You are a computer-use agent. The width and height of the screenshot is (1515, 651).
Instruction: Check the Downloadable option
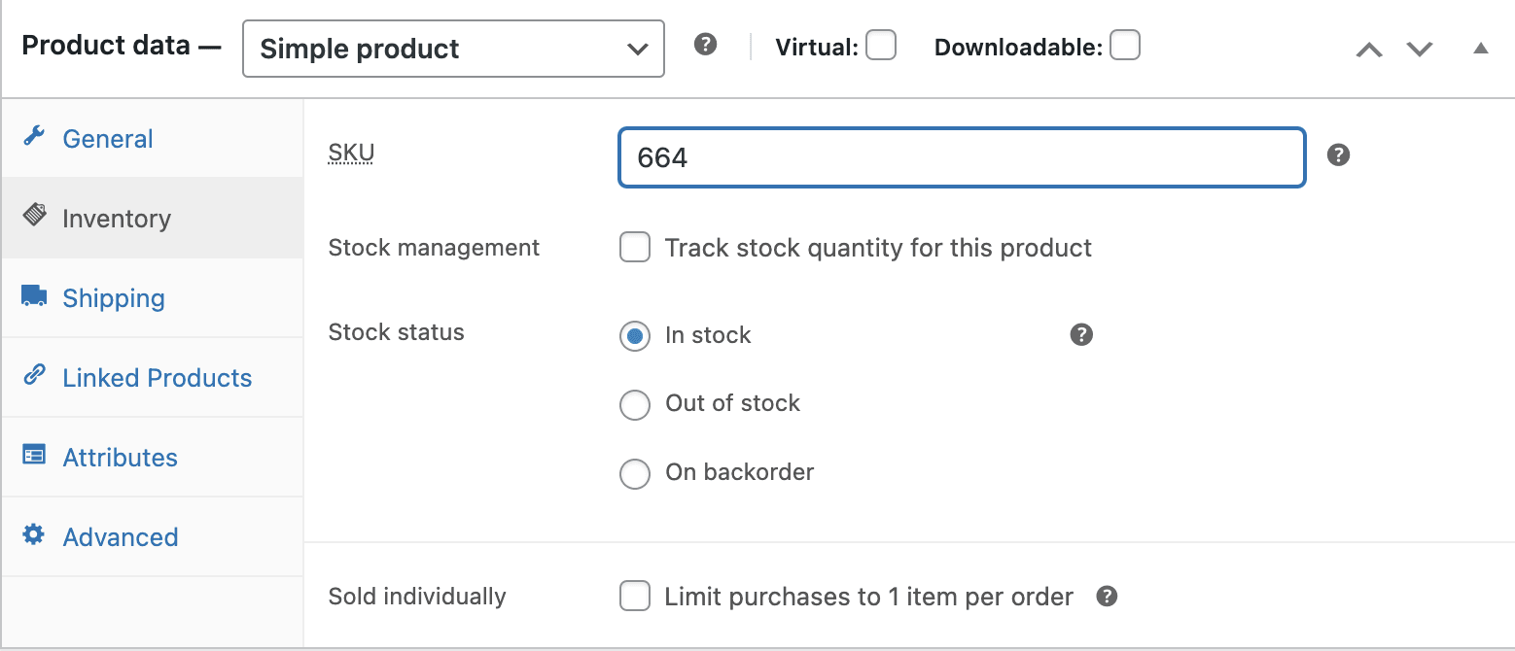1125,45
